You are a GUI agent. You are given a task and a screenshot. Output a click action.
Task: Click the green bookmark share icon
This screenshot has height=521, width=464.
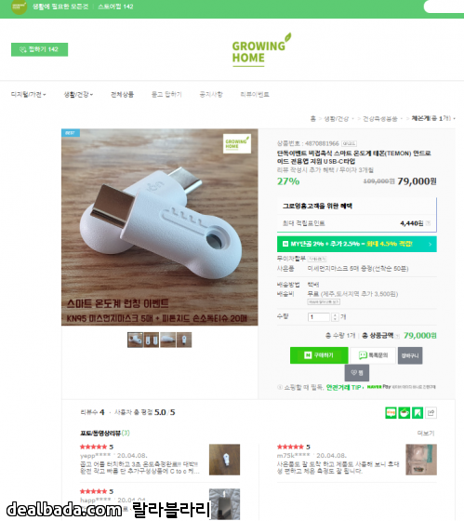tap(418, 413)
